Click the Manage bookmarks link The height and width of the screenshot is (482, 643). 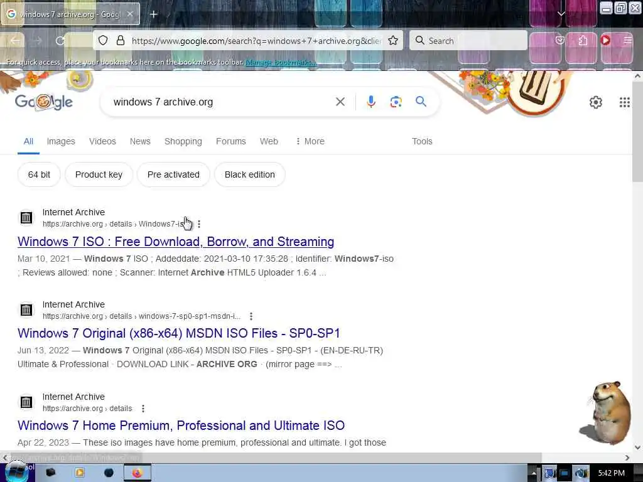point(281,62)
